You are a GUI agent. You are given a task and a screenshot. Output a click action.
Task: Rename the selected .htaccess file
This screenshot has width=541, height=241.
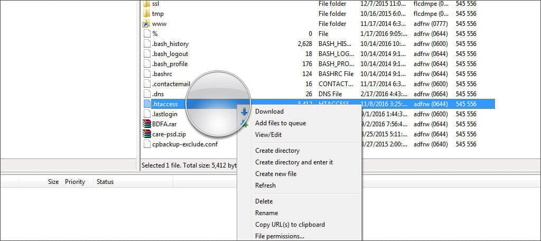(266, 213)
